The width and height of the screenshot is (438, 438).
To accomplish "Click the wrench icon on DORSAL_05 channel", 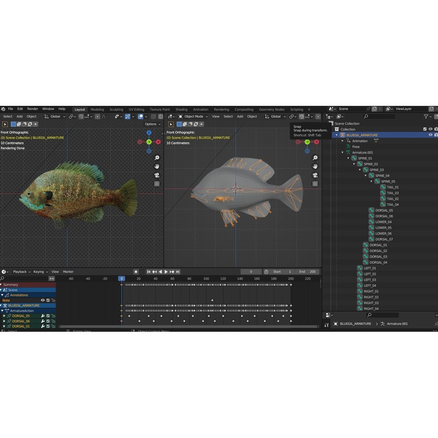I will point(43,316).
